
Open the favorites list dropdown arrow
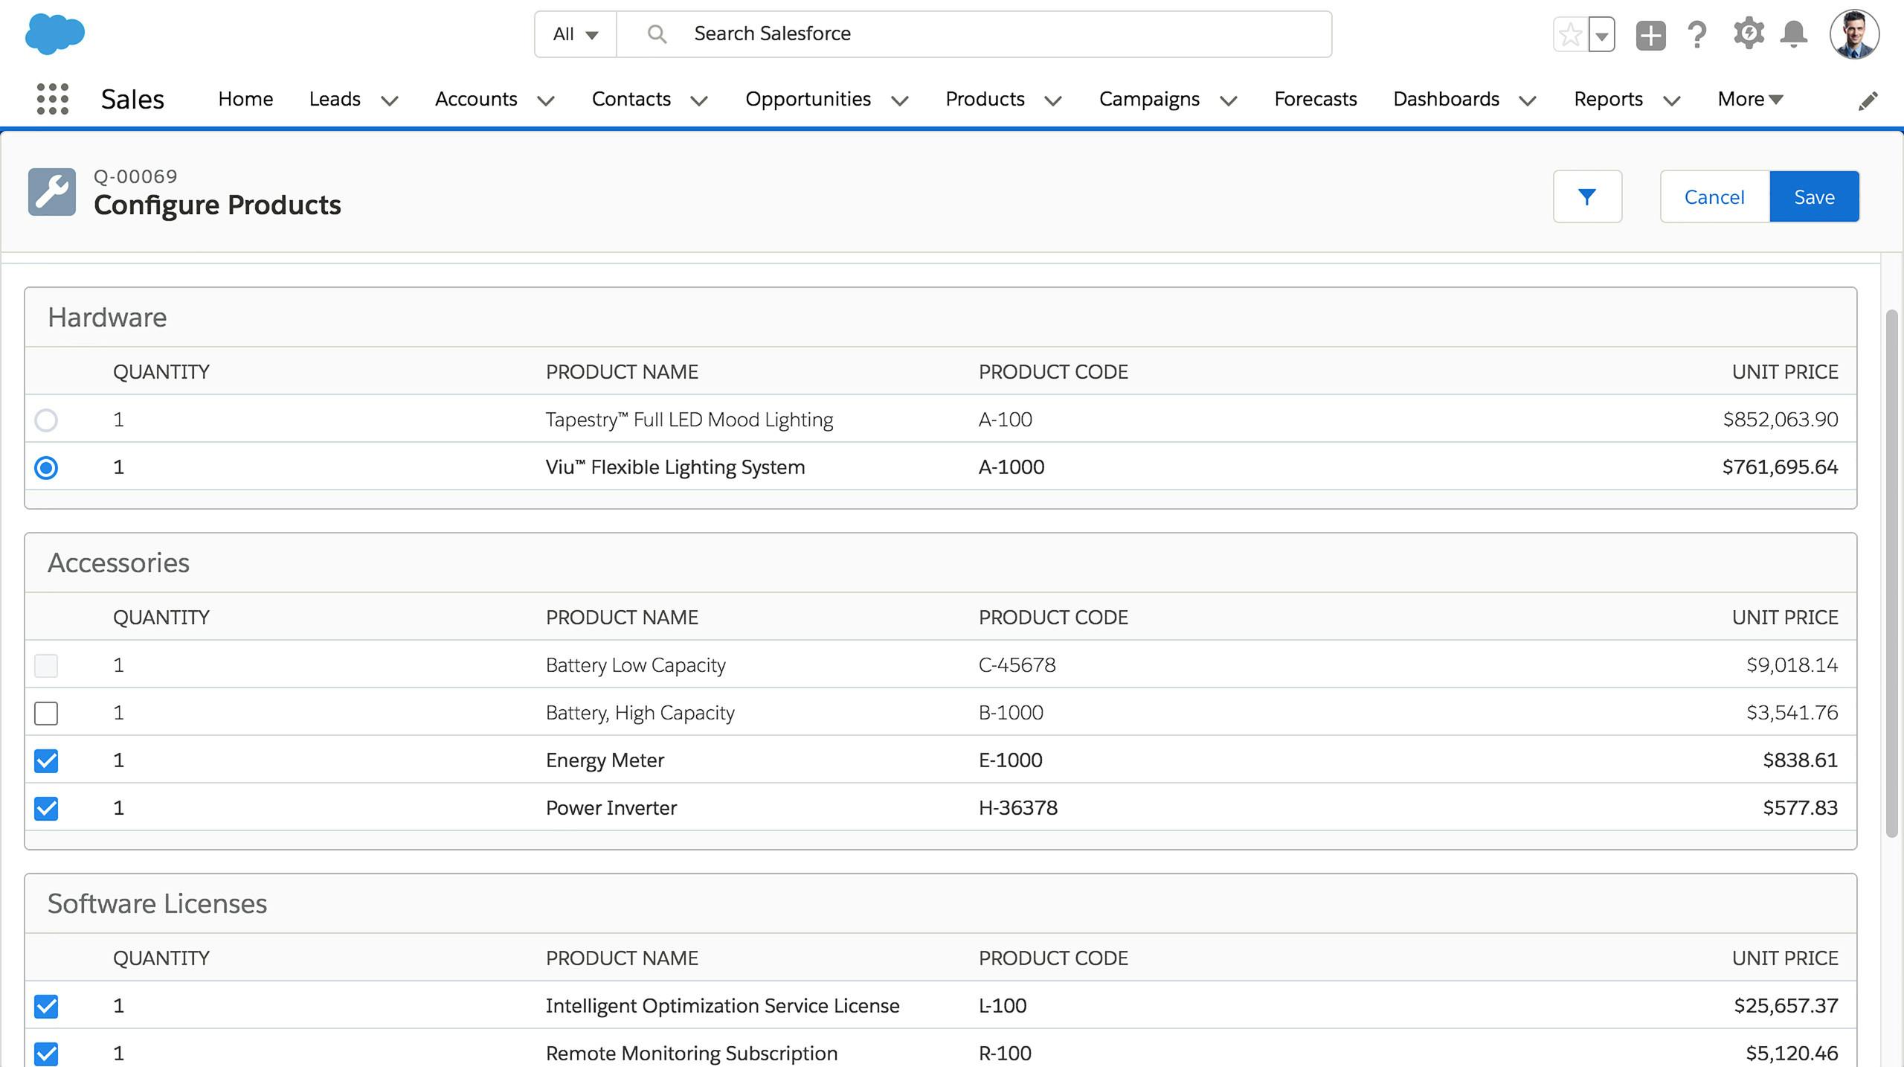pos(1601,35)
